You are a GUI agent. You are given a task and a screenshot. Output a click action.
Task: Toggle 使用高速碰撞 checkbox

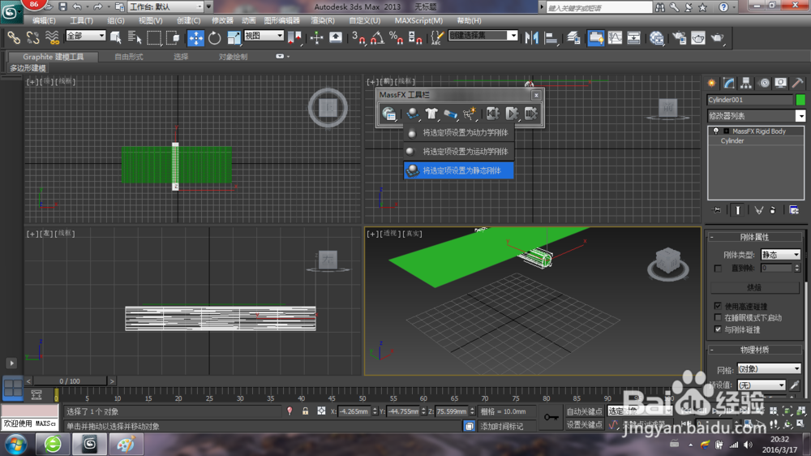tap(718, 306)
